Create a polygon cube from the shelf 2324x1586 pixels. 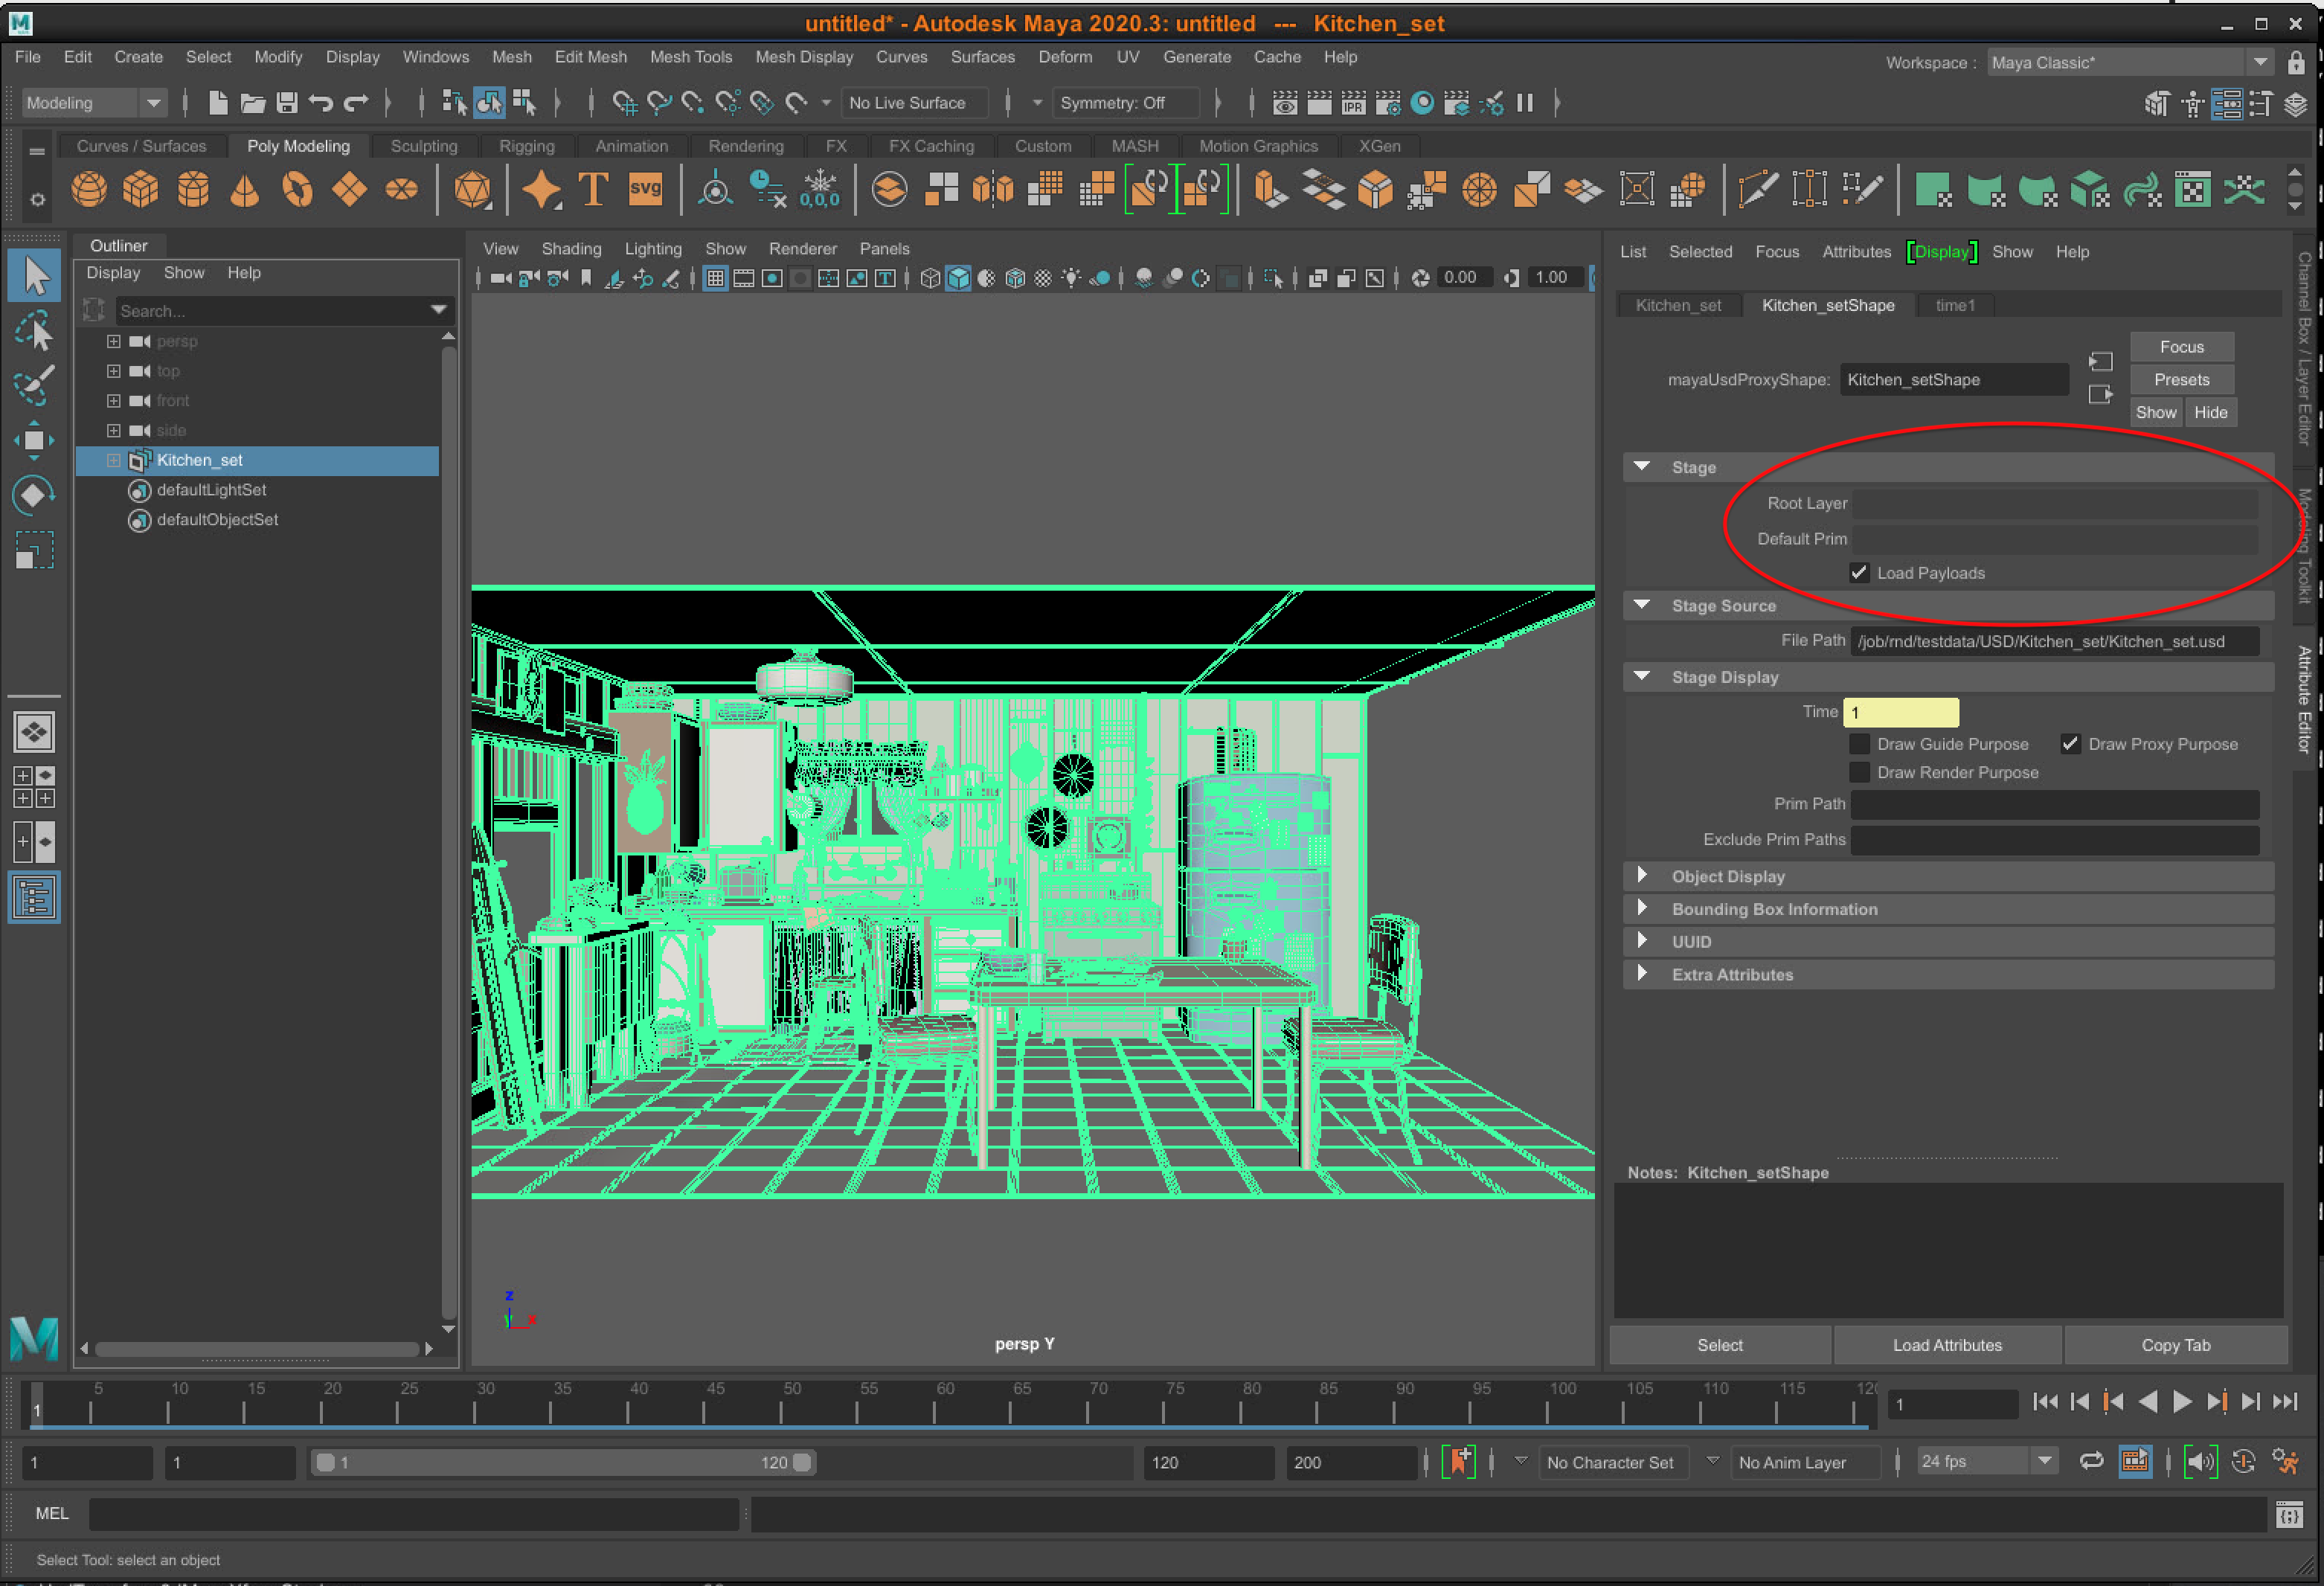point(141,189)
